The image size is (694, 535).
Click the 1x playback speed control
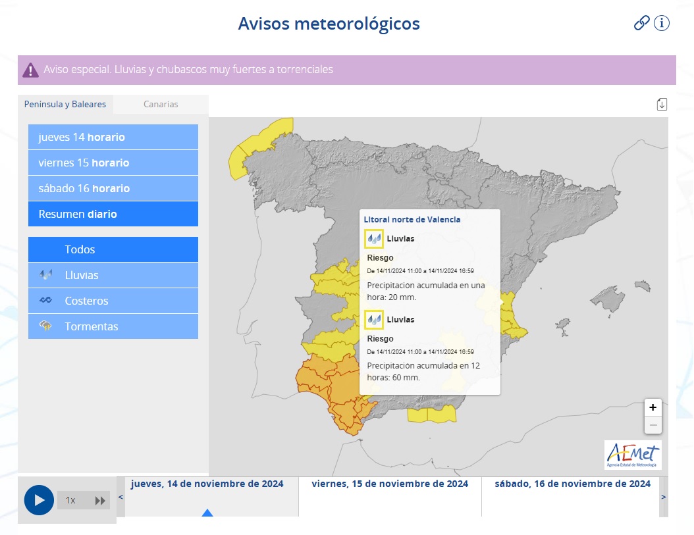coord(70,500)
